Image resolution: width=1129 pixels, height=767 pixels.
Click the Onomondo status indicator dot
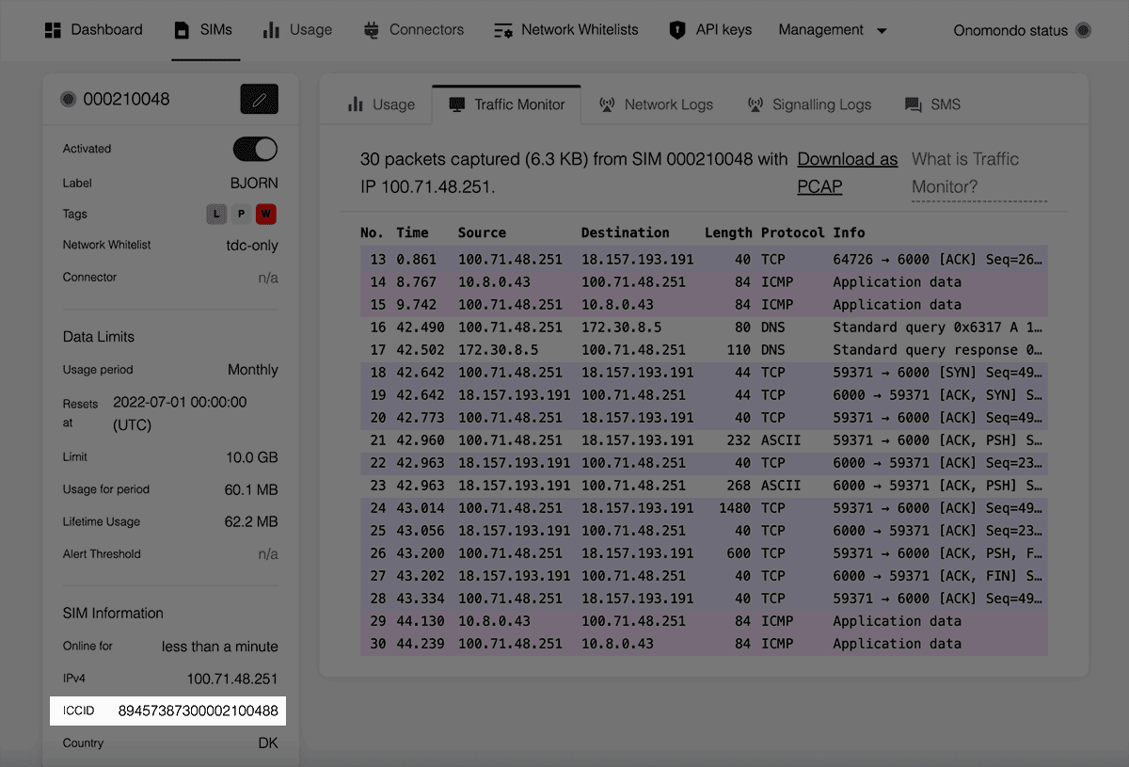click(x=1083, y=30)
